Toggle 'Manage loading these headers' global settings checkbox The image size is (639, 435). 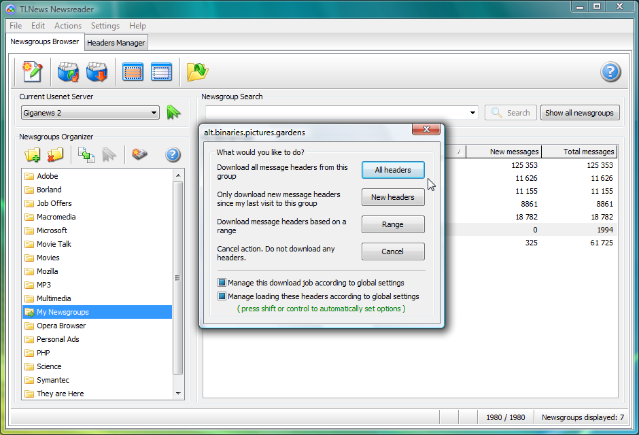(222, 296)
